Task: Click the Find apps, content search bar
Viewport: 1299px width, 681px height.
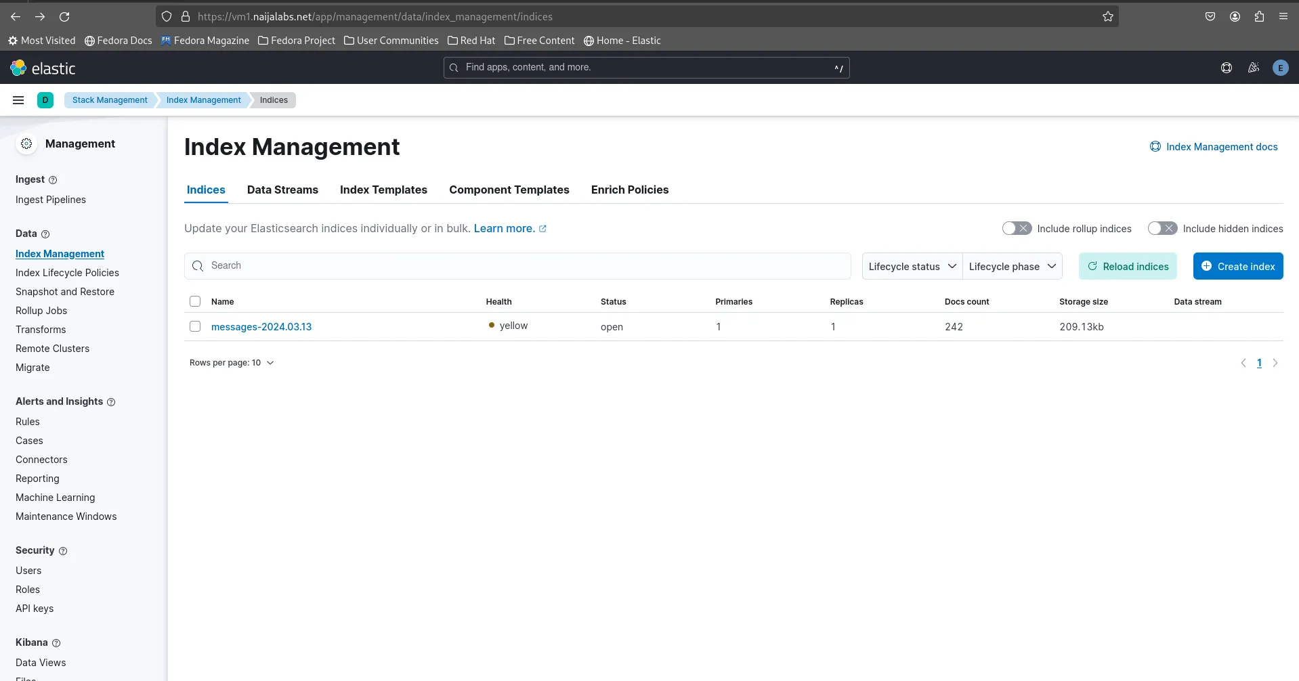Action: tap(646, 68)
